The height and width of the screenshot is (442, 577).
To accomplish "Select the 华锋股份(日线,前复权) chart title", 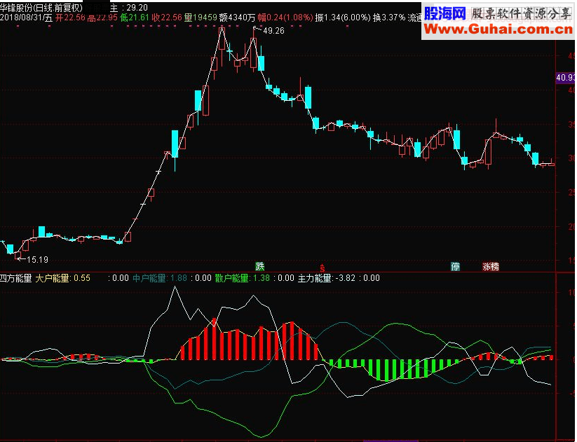I will [41, 8].
